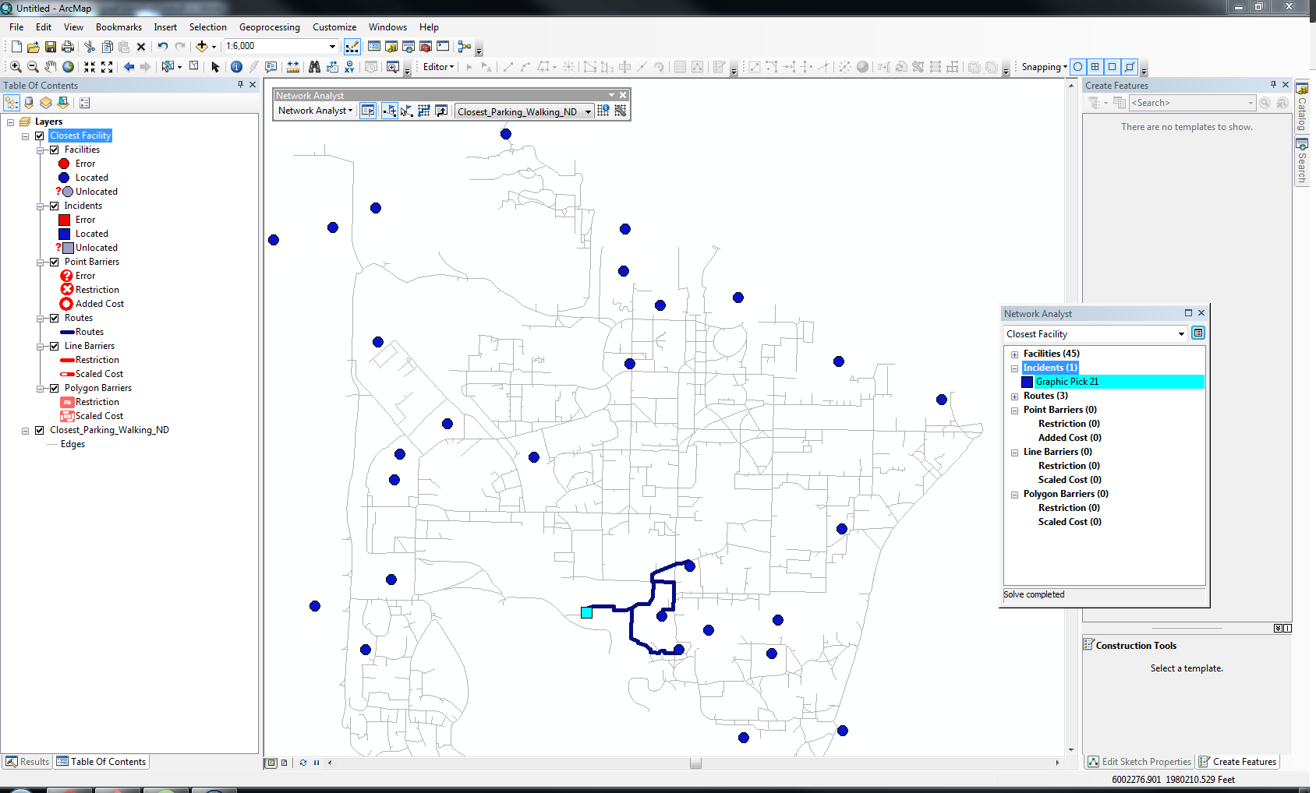Open the map scale 1:6,000 dropdown
1316x793 pixels.
click(333, 47)
